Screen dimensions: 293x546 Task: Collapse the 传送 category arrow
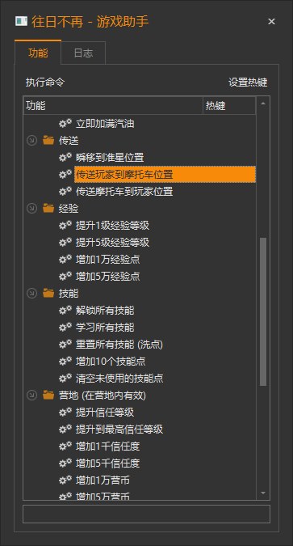31,140
